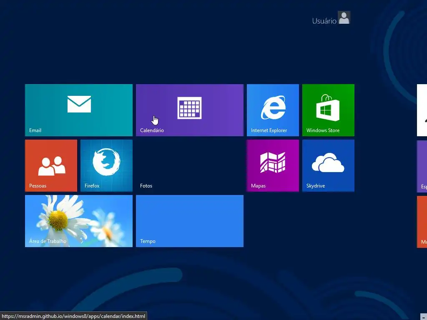Click the Firefox label text
Viewport: 427px width, 320px height.
pyautogui.click(x=92, y=186)
